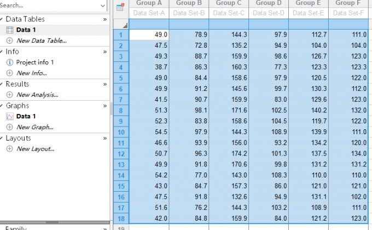Select row header 12
This screenshot has width=372, height=230.
click(121, 154)
